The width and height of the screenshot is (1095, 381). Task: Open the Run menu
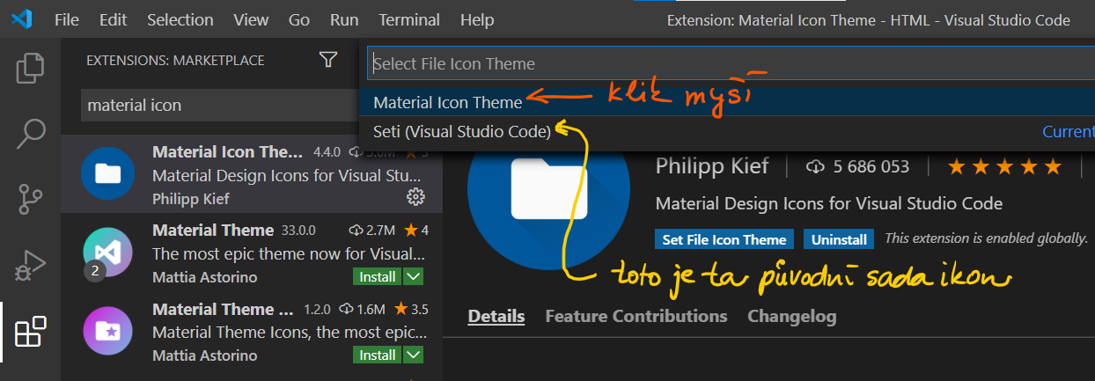coord(344,19)
